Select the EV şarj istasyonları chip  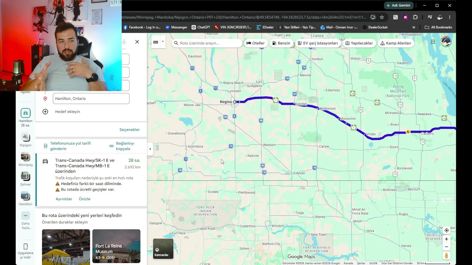click(x=317, y=43)
